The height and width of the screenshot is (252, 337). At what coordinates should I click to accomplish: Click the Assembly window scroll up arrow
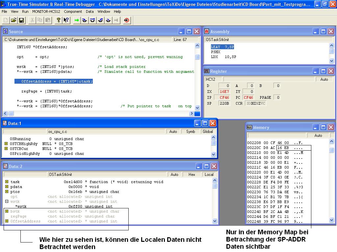(331, 45)
